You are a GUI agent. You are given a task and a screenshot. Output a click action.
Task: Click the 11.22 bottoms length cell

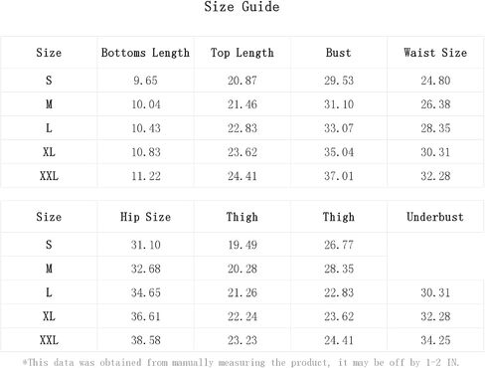coord(146,176)
